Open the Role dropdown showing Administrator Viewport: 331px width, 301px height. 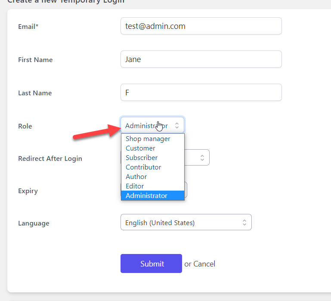pyautogui.click(x=152, y=125)
